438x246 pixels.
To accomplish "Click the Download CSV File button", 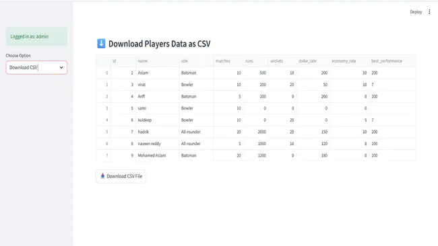I will 121,176.
